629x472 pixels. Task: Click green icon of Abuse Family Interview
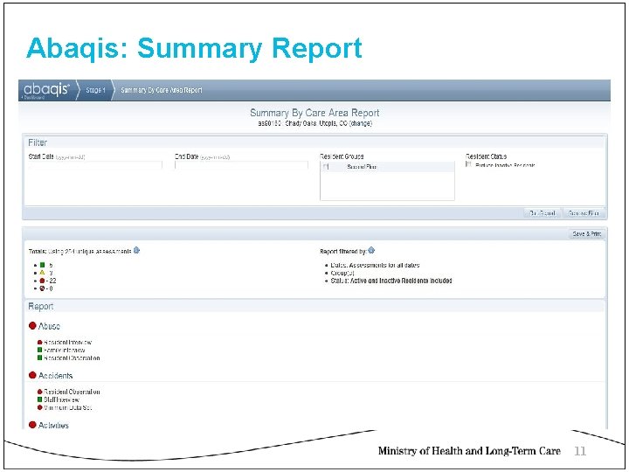[39, 350]
